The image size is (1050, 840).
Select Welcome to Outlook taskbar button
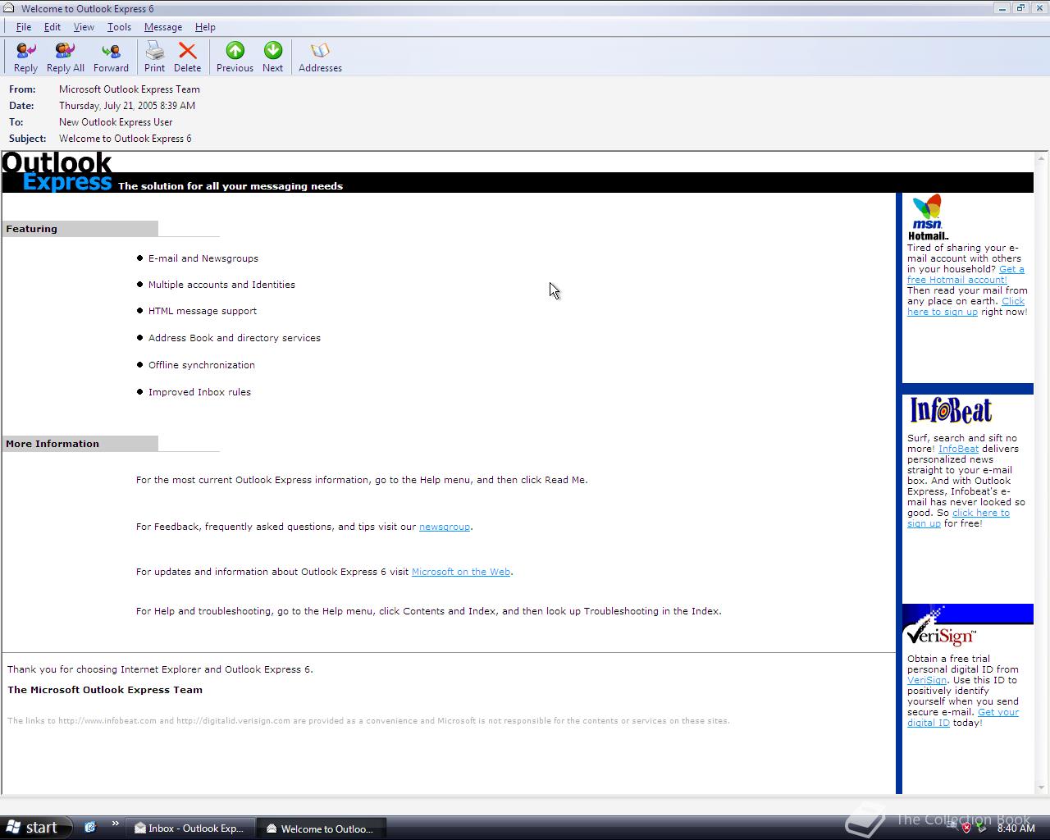(x=320, y=829)
